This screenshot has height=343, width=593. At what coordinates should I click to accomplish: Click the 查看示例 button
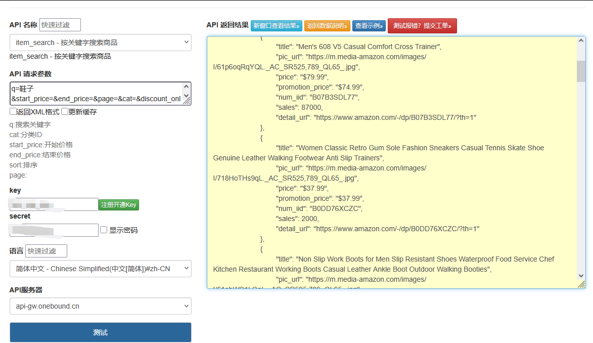point(369,26)
